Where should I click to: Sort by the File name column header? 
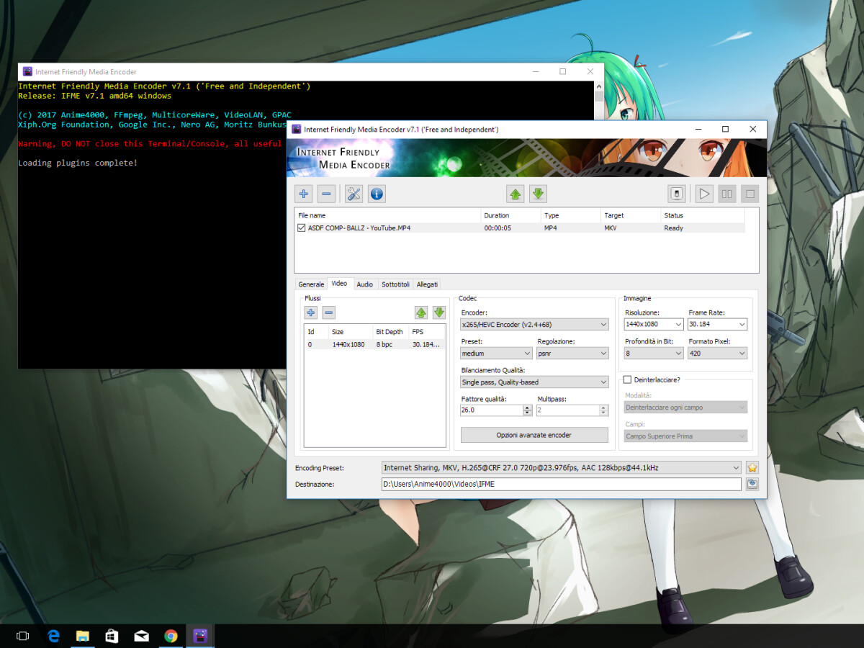pyautogui.click(x=388, y=215)
